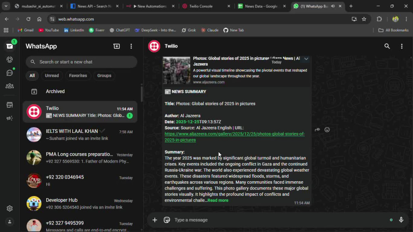
Task: Click the Search or start new chat field
Action: (81, 62)
